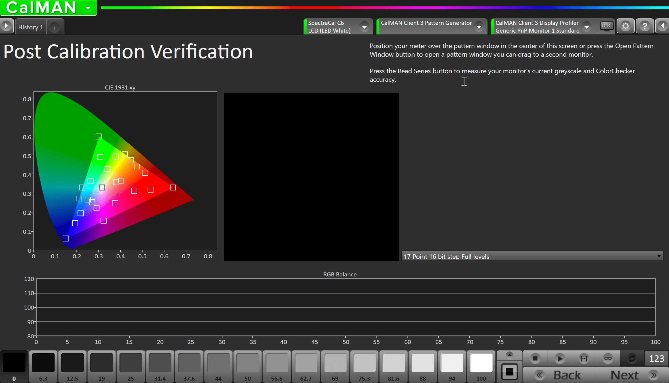Open CalMAN help

pos(645,26)
